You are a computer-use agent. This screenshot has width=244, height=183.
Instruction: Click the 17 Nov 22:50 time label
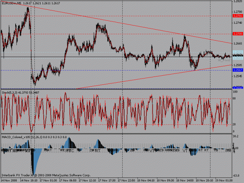coord(126,181)
